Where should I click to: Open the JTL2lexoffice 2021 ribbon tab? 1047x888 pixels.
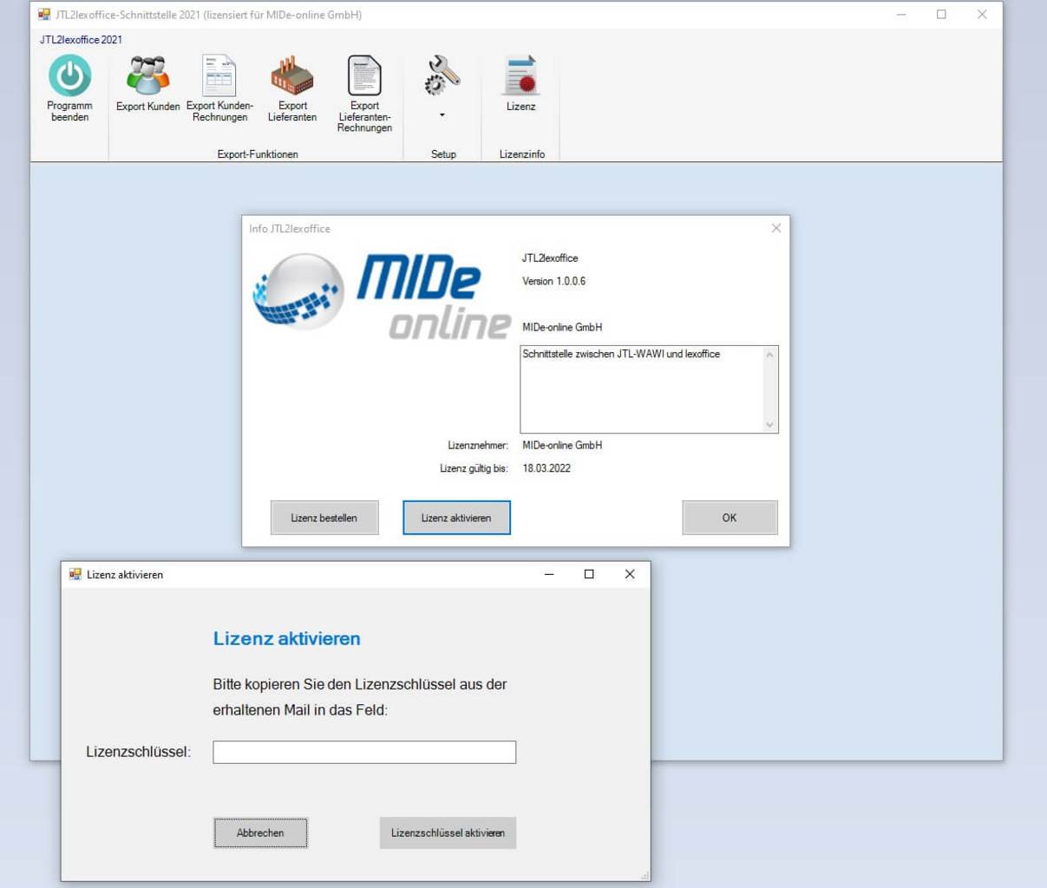point(81,40)
